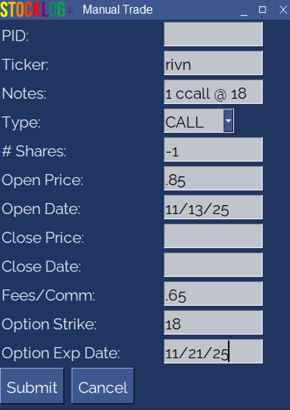
Task: Click the Option Exp Date field
Action: pyautogui.click(x=213, y=351)
